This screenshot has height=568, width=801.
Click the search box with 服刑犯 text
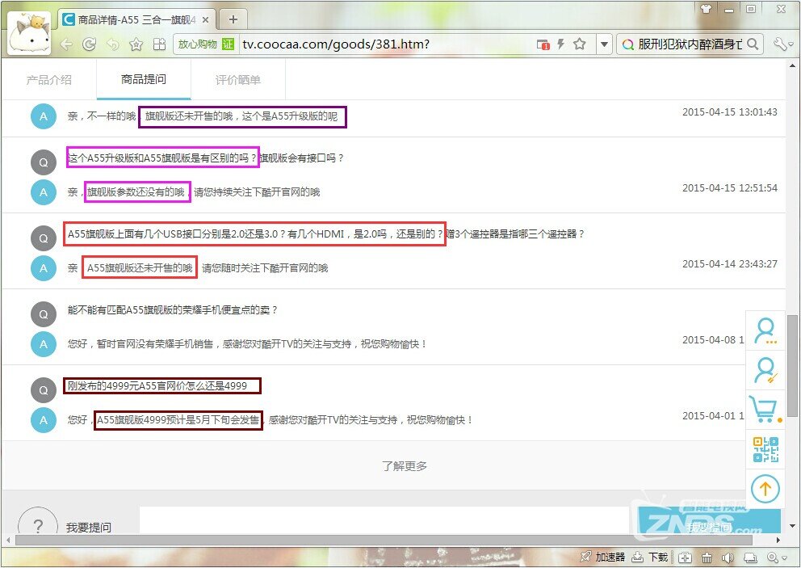(690, 44)
